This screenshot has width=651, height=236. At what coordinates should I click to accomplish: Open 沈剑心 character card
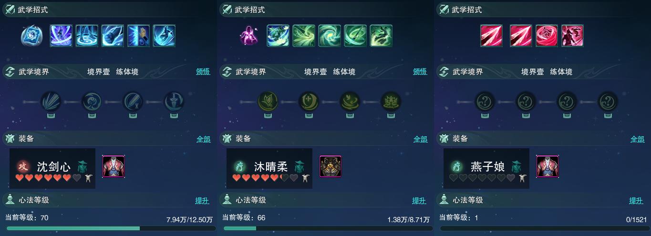52,168
